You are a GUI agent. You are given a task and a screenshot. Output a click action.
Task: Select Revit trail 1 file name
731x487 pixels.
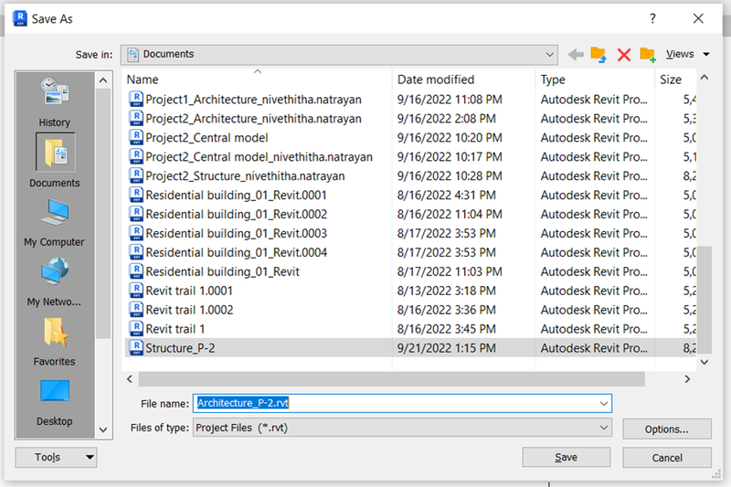pos(175,329)
